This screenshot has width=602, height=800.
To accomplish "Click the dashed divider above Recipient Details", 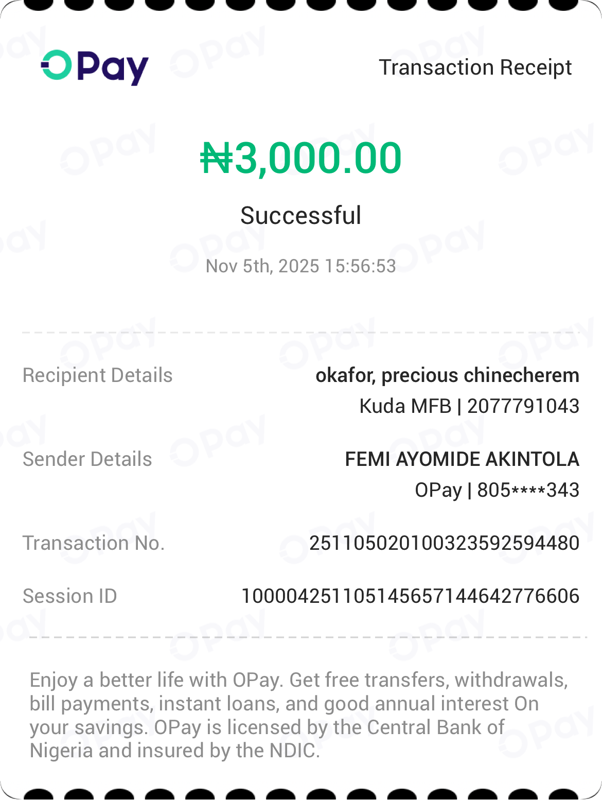I will [301, 333].
